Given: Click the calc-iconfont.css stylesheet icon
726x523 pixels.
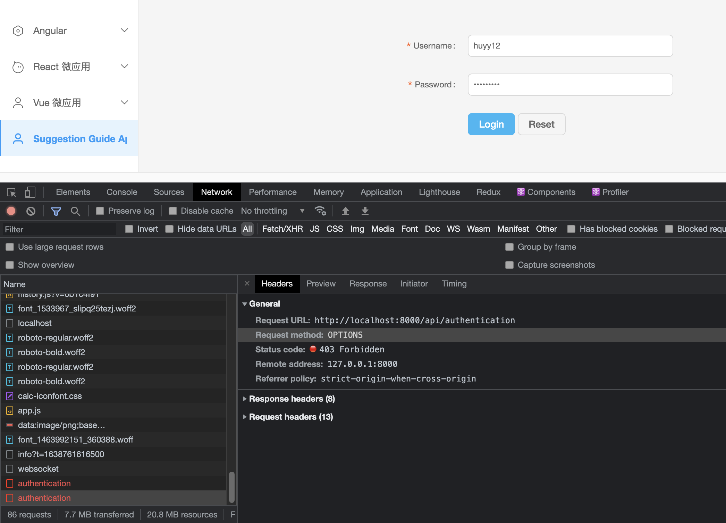Looking at the screenshot, I should 10,396.
